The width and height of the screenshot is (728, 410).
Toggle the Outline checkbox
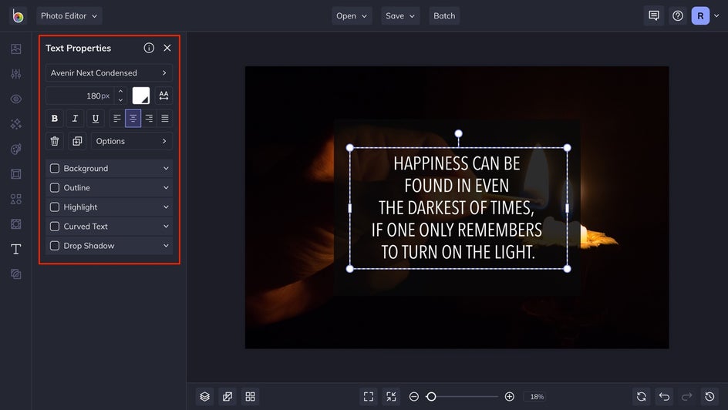coord(55,188)
